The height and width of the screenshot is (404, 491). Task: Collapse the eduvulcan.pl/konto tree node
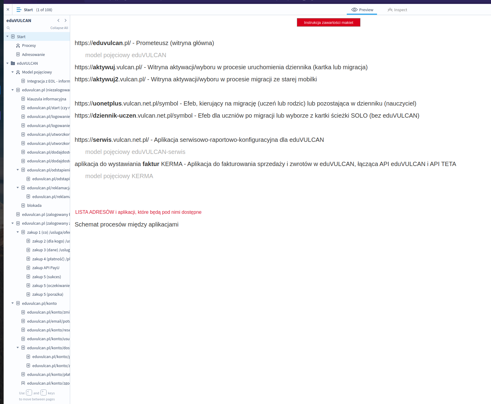[13, 303]
